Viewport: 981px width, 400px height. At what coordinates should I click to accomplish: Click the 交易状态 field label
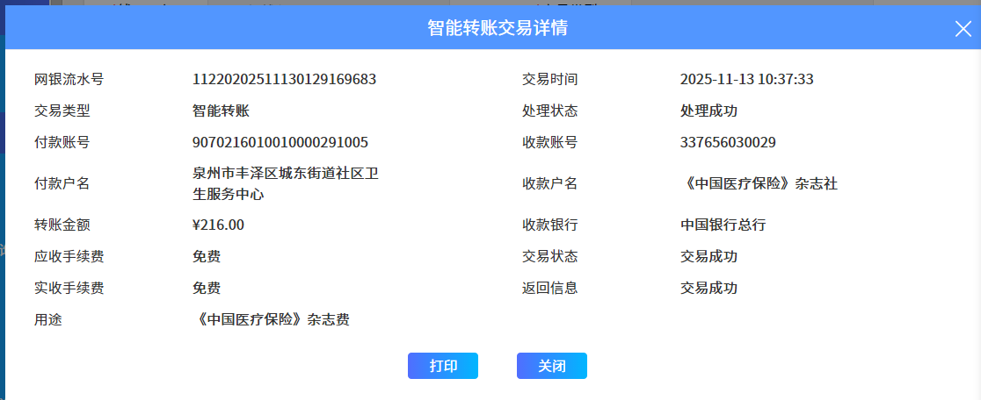[550, 257]
